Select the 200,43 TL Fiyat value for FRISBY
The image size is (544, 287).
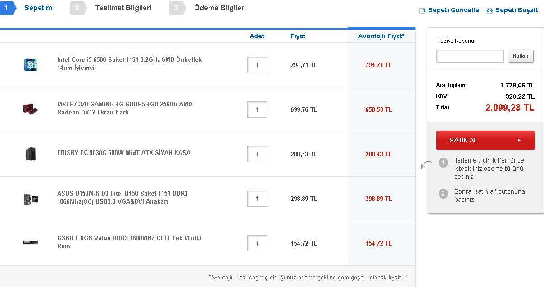click(304, 154)
